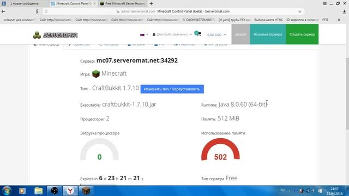Click the 'Free' server type text
Viewport: 349px width, 196px height.
231,178
